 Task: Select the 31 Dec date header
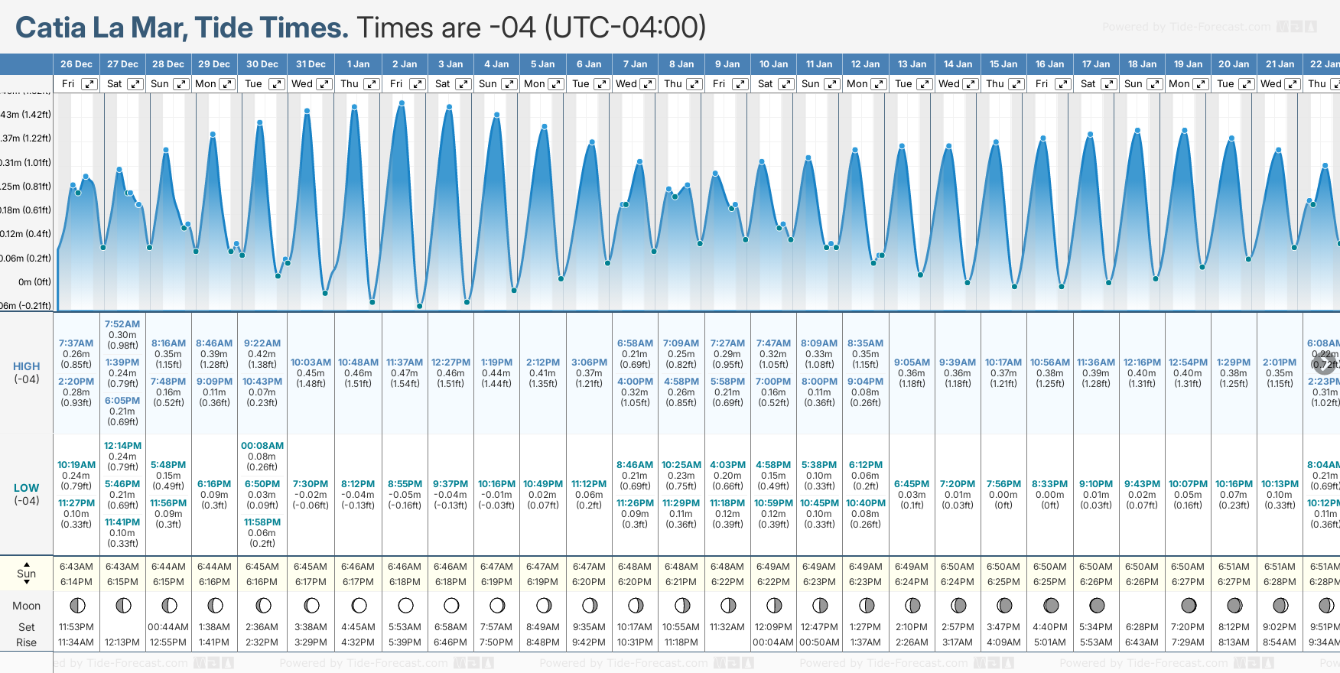click(311, 64)
